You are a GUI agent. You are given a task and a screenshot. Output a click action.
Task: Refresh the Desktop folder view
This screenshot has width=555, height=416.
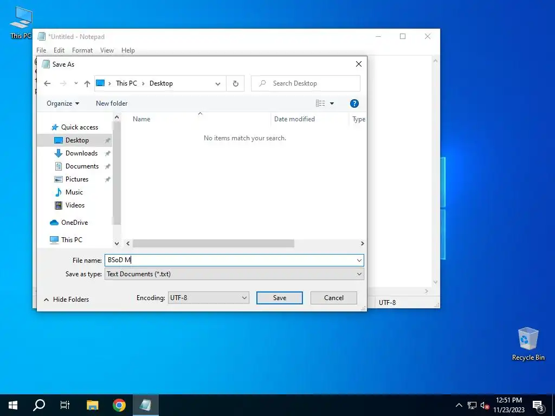click(235, 83)
